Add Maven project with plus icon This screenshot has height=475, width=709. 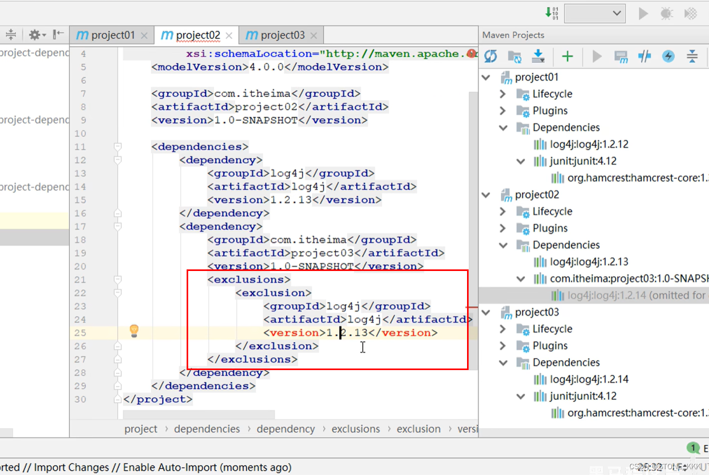[567, 56]
